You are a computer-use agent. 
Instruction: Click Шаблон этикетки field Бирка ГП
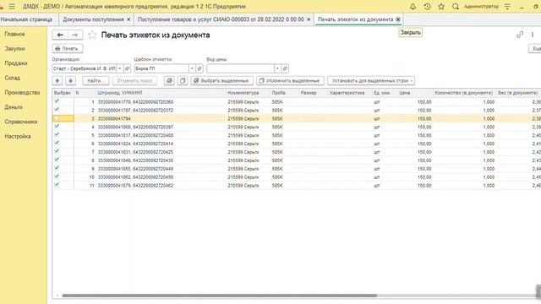tap(161, 68)
